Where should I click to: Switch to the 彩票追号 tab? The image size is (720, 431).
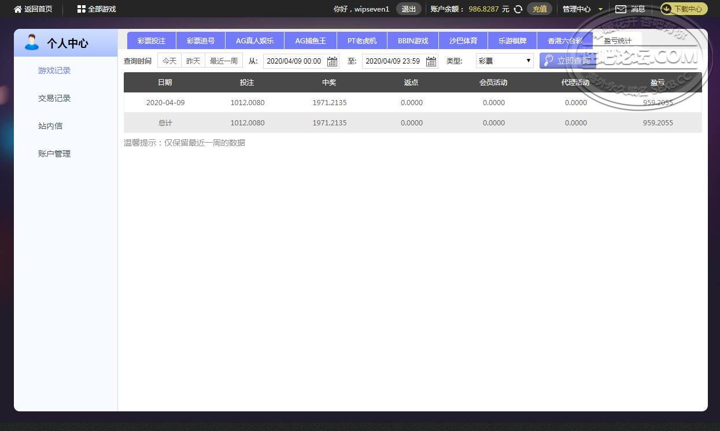point(201,40)
